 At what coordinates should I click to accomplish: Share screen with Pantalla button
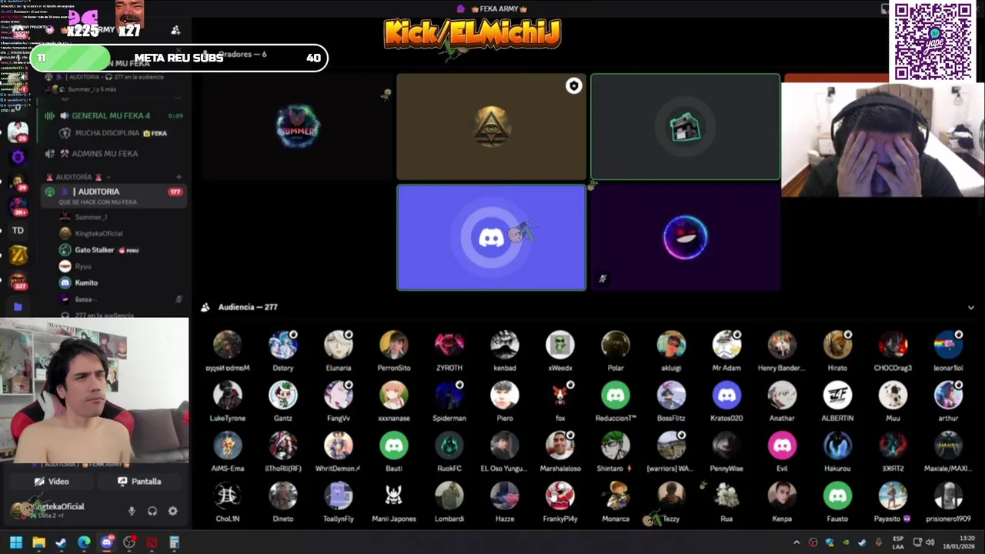click(x=139, y=482)
